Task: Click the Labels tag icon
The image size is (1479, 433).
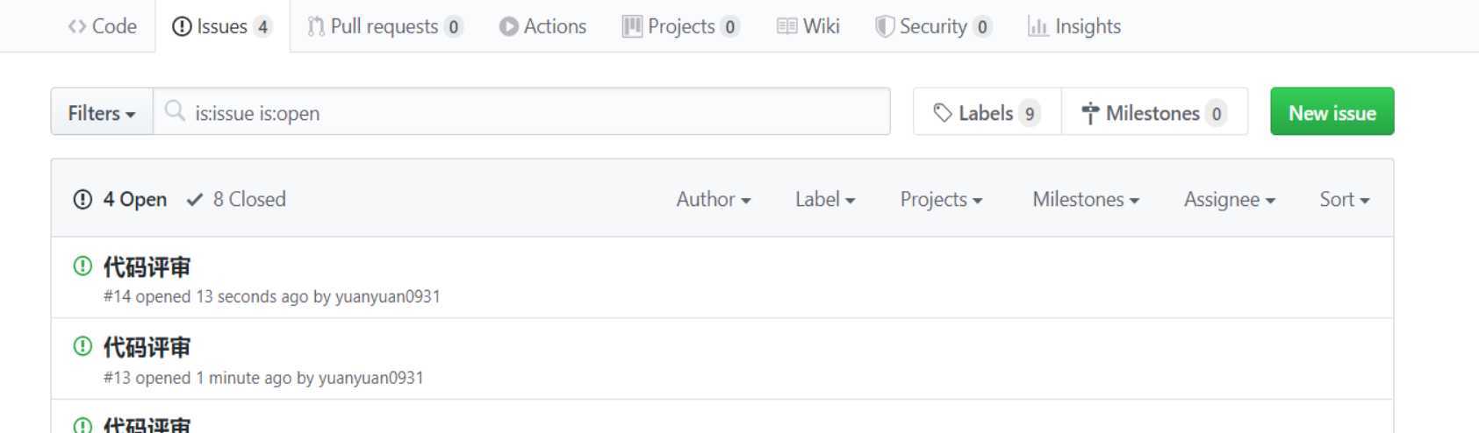Action: [x=943, y=112]
